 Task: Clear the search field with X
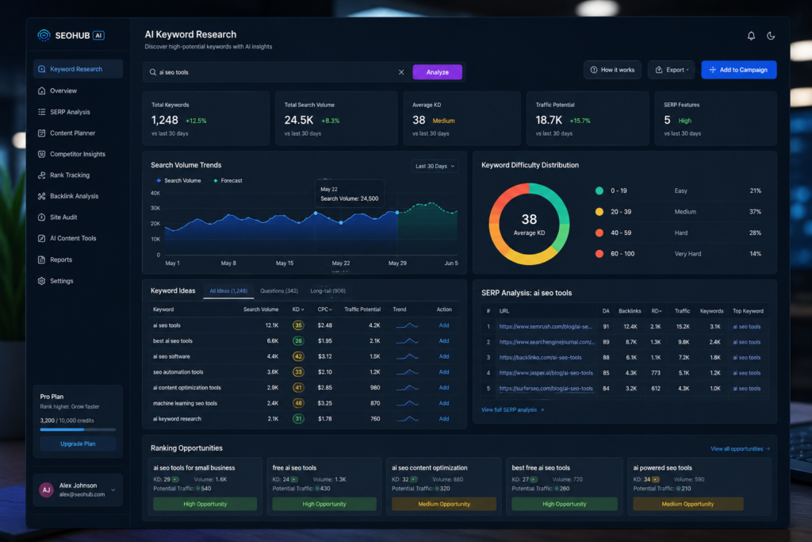pyautogui.click(x=400, y=72)
